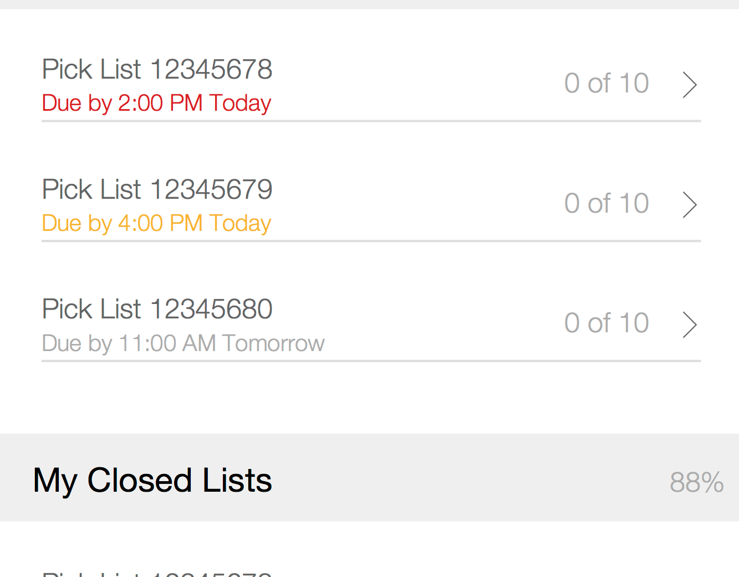
Task: Tap the chevron arrow for Pick List 12345679
Action: pos(690,205)
